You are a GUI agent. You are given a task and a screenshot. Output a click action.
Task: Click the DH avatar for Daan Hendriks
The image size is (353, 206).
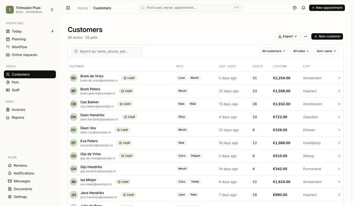[x=73, y=117]
